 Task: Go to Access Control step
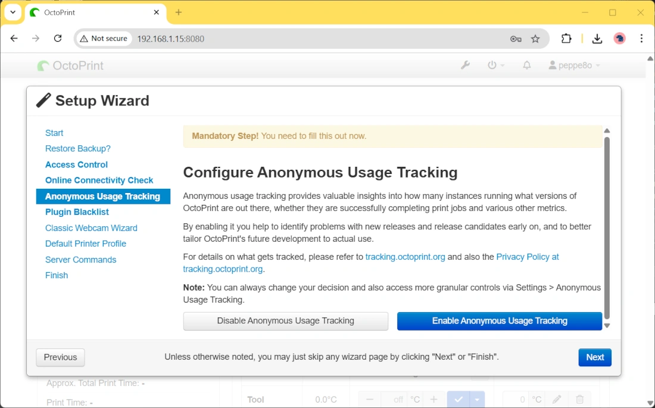tap(76, 165)
